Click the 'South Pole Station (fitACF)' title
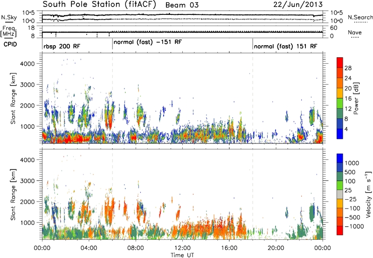The image size is (373, 258). (x=99, y=5)
